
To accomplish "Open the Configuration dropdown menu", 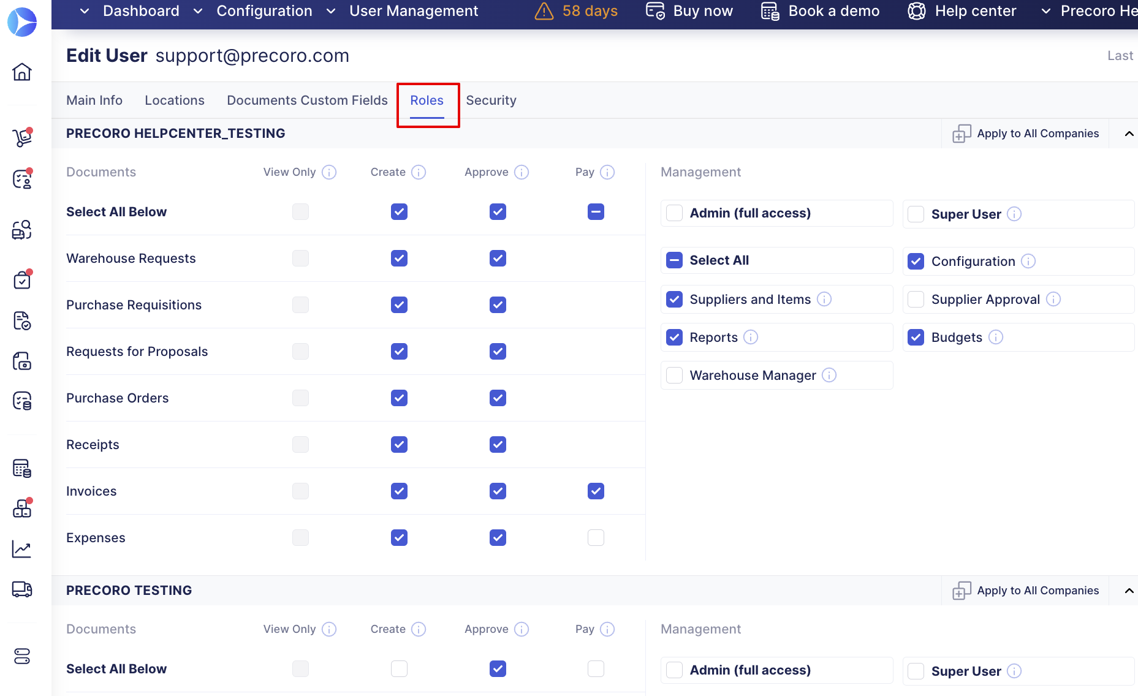I will pyautogui.click(x=264, y=11).
